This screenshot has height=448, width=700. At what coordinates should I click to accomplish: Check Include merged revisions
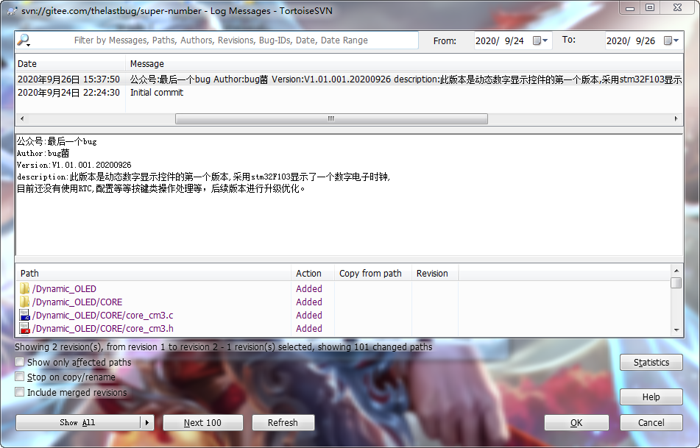[20, 393]
